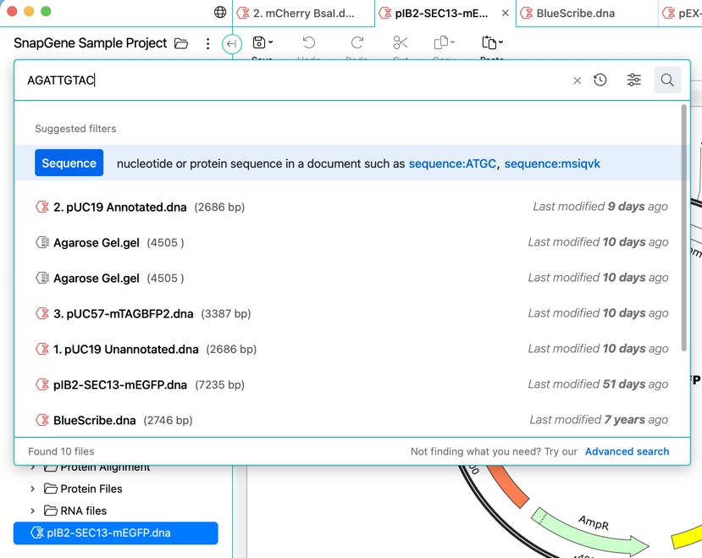
Task: Close the pIB2-SEC13-mE... tab
Action: coord(506,13)
